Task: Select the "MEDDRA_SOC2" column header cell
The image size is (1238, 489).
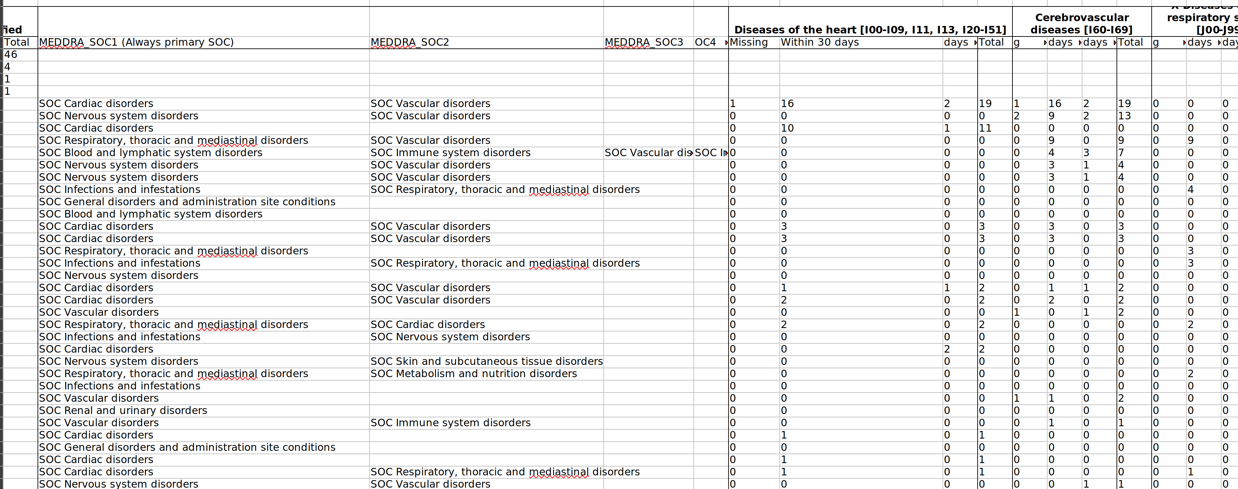Action: [x=486, y=42]
